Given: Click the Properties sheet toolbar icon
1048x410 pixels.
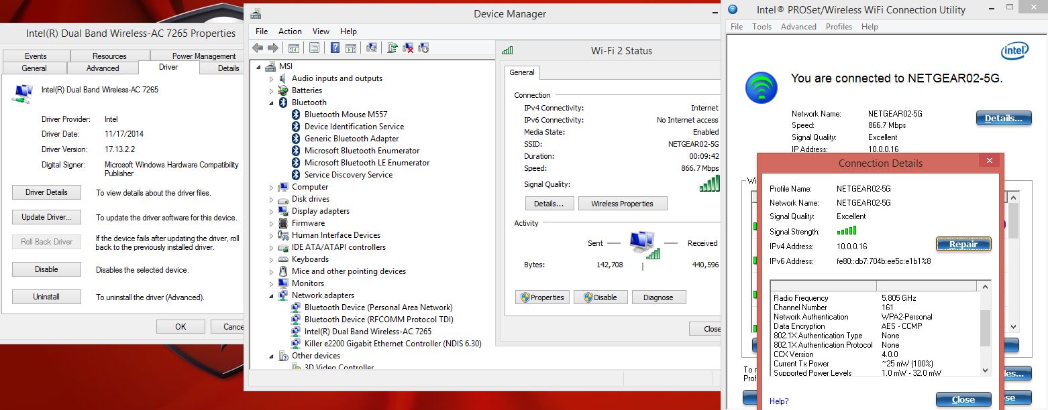Looking at the screenshot, I should click(314, 48).
